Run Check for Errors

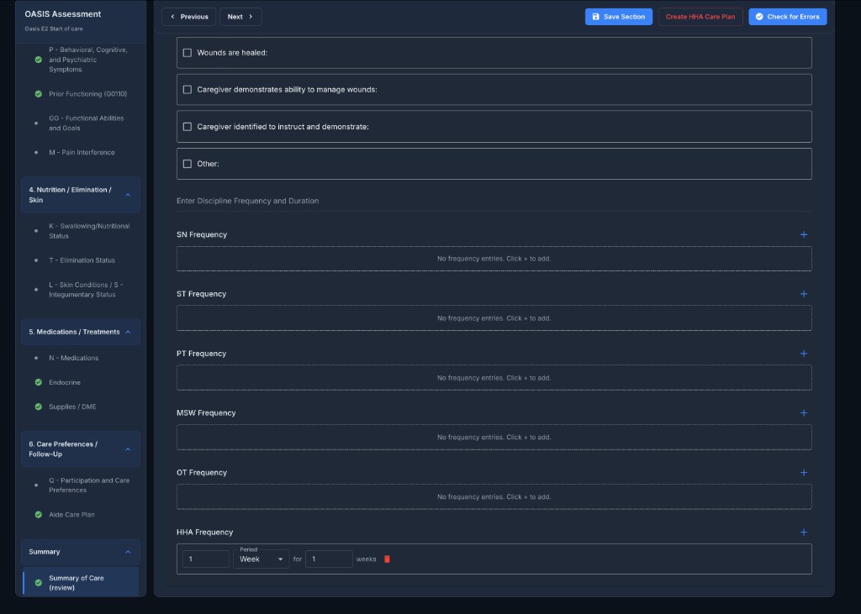(787, 17)
